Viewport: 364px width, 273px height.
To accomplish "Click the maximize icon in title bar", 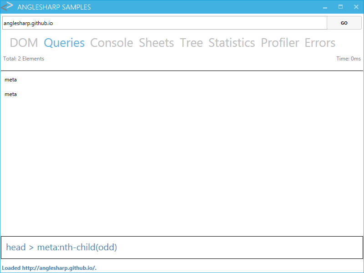I will pos(340,7).
